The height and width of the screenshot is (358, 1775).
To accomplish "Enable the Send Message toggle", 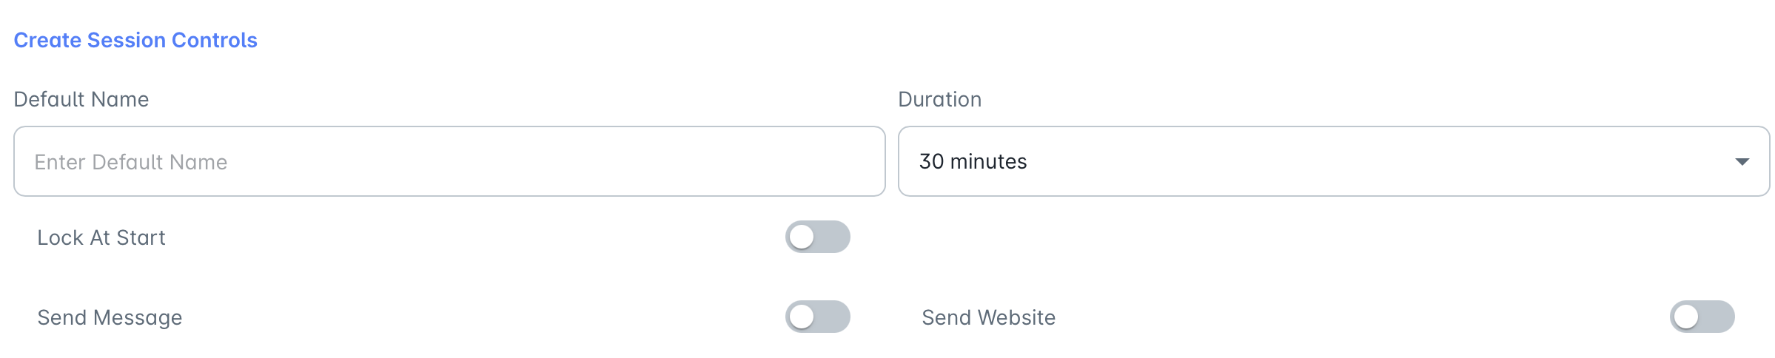I will [x=817, y=317].
